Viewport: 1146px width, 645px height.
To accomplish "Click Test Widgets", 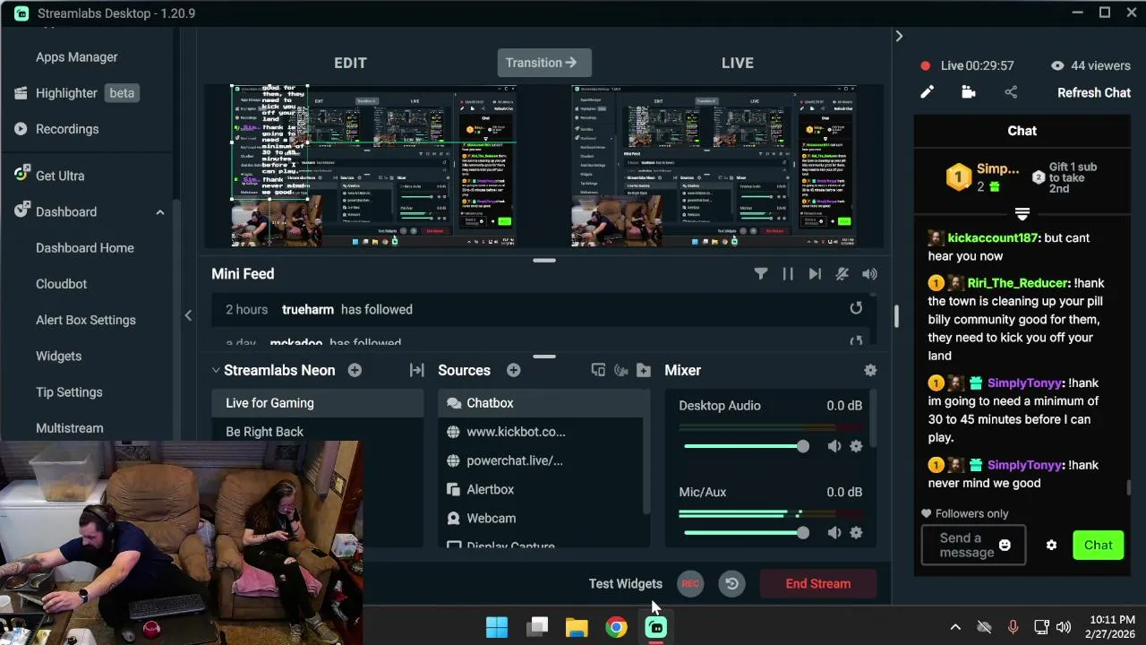I will point(625,584).
